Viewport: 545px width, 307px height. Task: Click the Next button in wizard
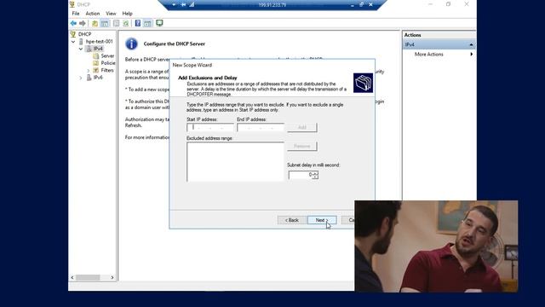click(322, 220)
